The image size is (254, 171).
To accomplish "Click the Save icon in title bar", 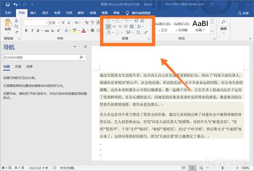I will point(7,5).
